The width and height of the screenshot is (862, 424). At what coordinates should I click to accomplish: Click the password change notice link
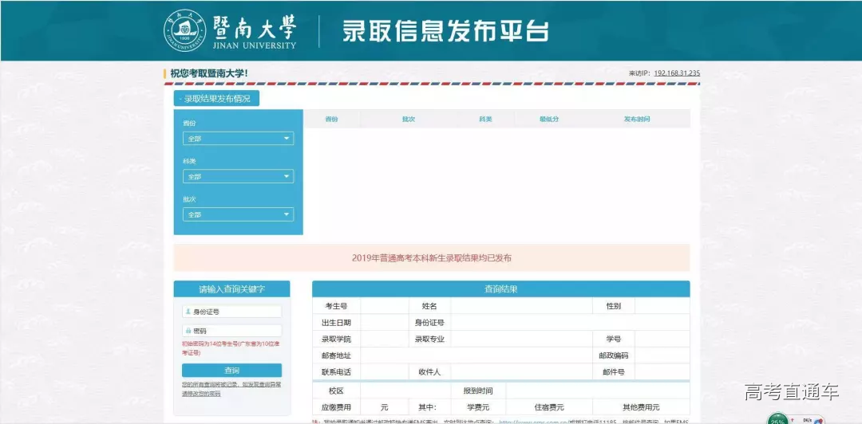[231, 388]
